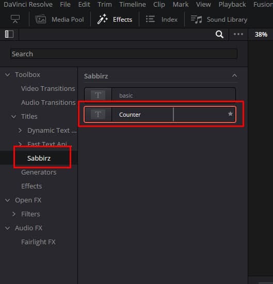Click the Media Pool picture icon
Screen dimensions: 273x284
[41, 19]
